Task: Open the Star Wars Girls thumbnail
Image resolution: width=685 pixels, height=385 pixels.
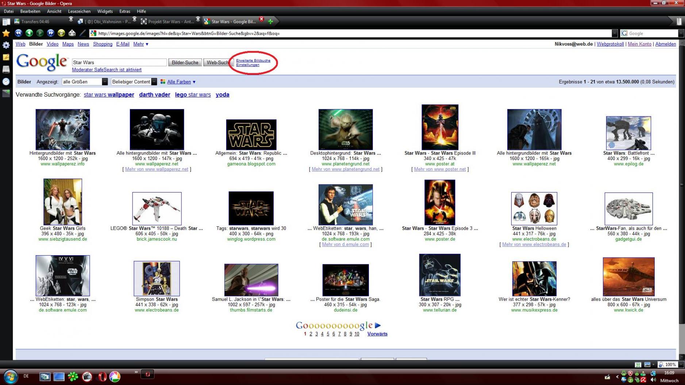Action: click(62, 202)
